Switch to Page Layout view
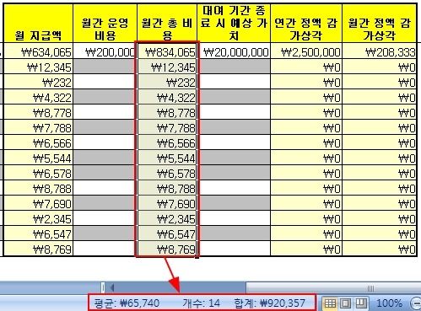The width and height of the screenshot is (421, 311). pos(345,303)
